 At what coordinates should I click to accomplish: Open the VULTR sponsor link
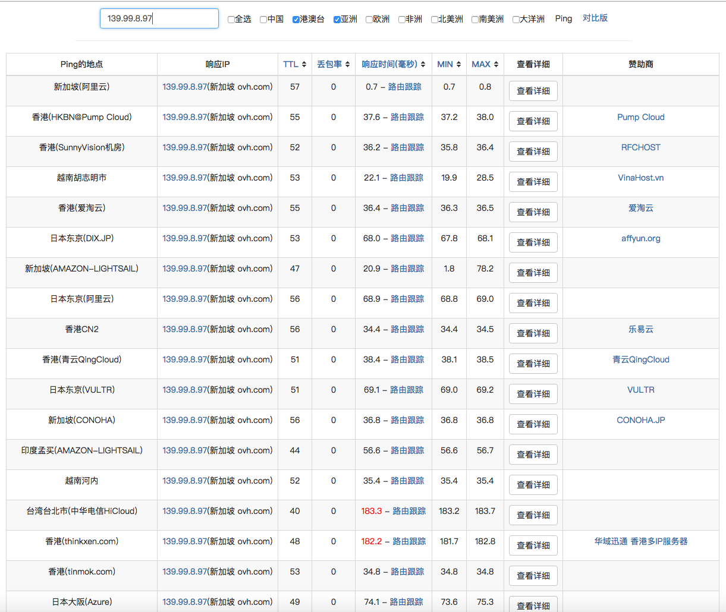coord(640,390)
